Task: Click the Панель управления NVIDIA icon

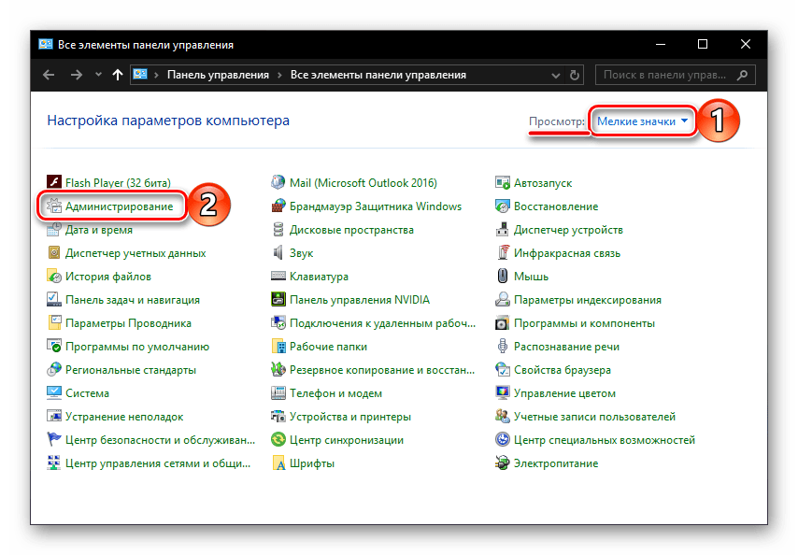Action: (278, 300)
